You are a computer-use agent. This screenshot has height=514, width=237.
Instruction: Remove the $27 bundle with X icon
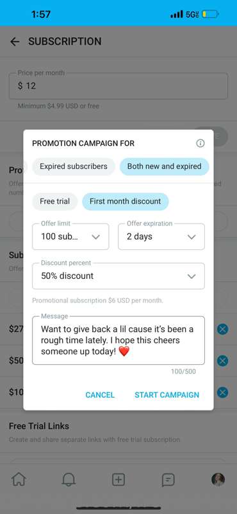(223, 329)
